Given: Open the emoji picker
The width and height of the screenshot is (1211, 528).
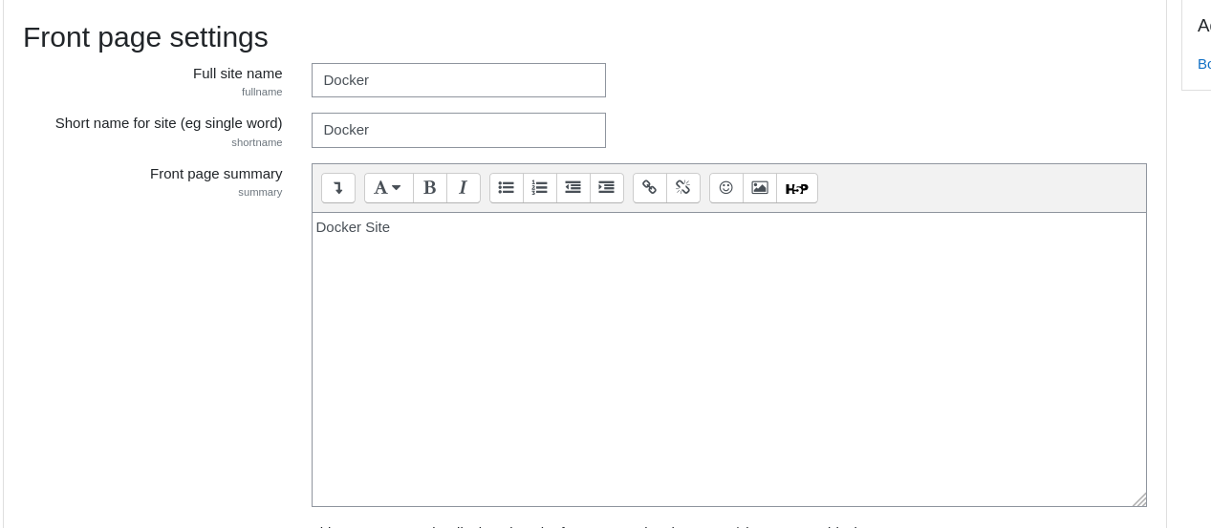Looking at the screenshot, I should tap(726, 188).
